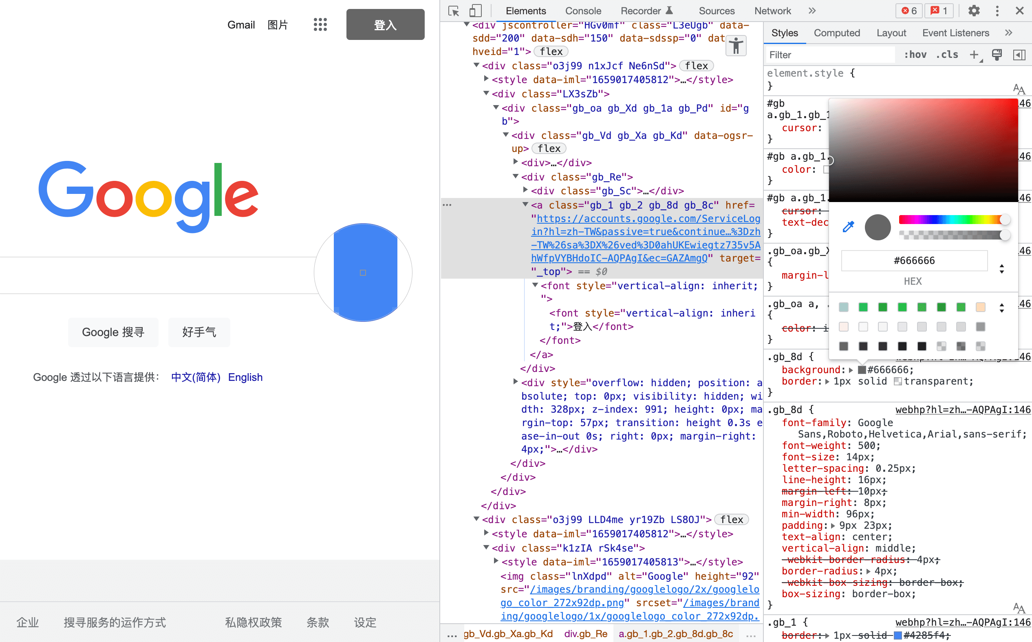
Task: Click the eyedropper color picker icon
Action: [848, 227]
